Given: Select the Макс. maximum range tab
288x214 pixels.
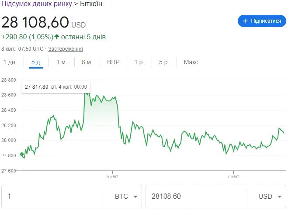Looking at the screenshot, I should coord(191,62).
